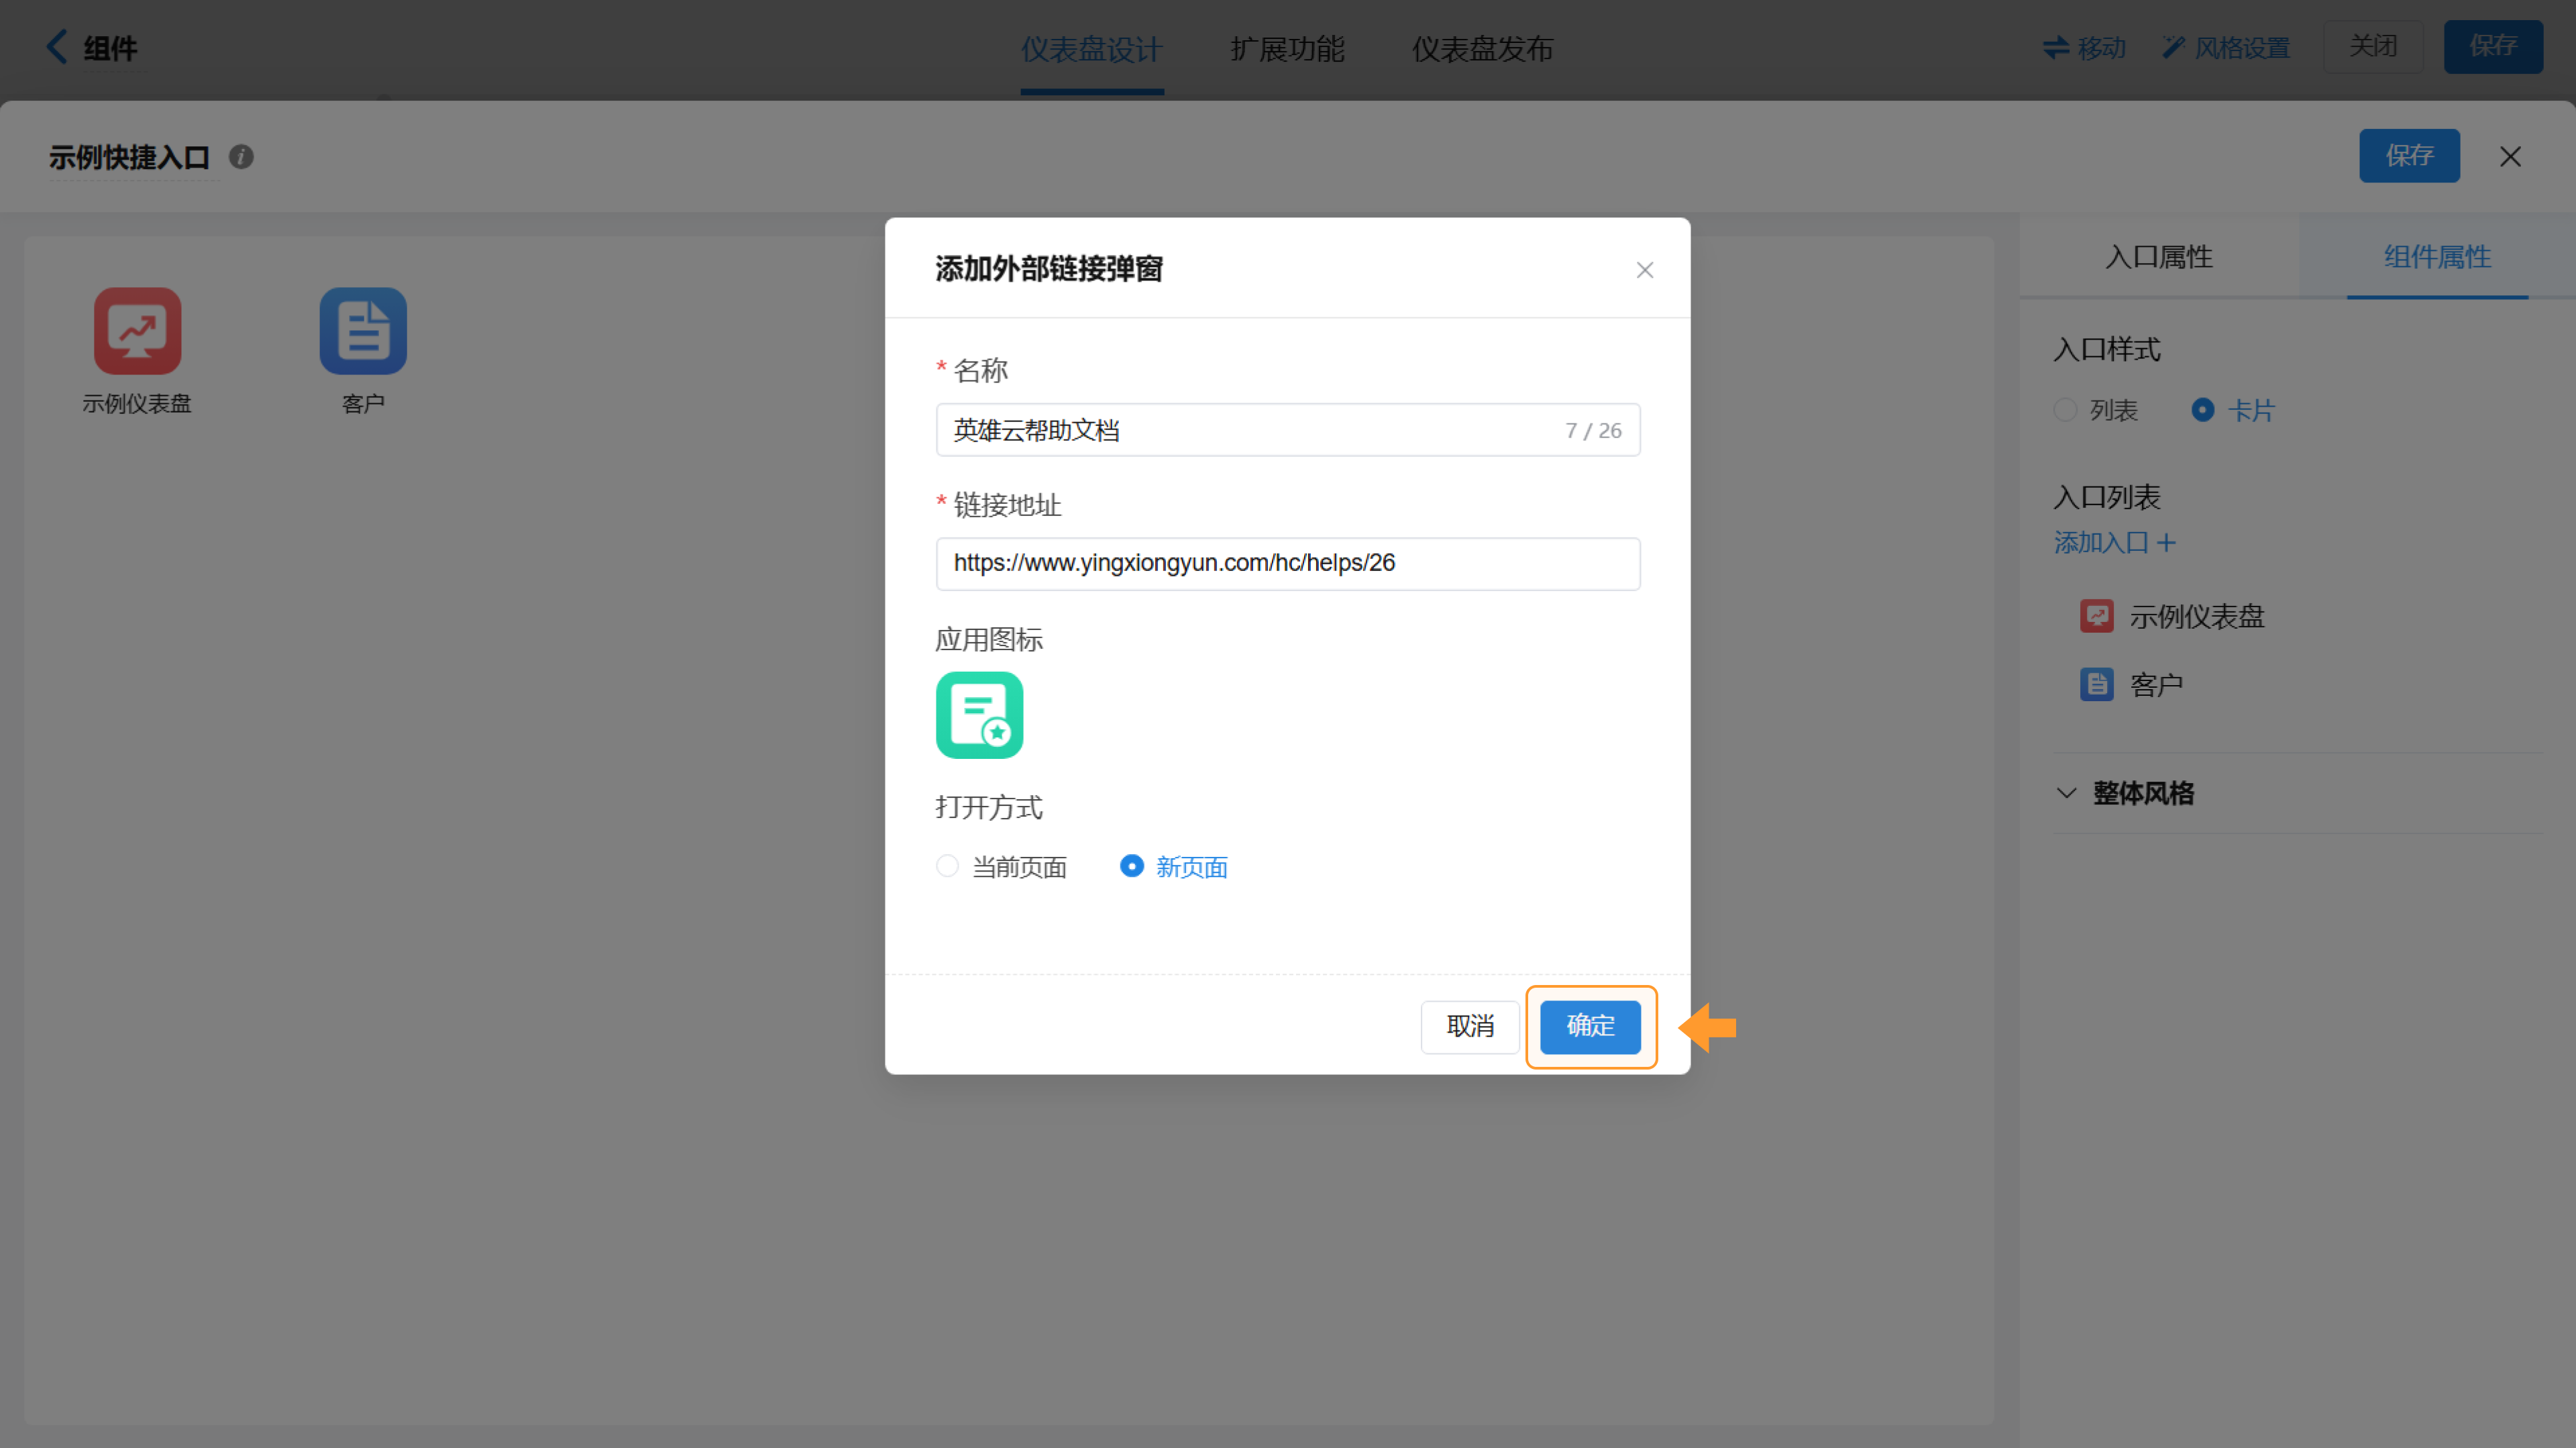2576x1448 pixels.
Task: Select 当前页面 open method
Action: [1002, 867]
